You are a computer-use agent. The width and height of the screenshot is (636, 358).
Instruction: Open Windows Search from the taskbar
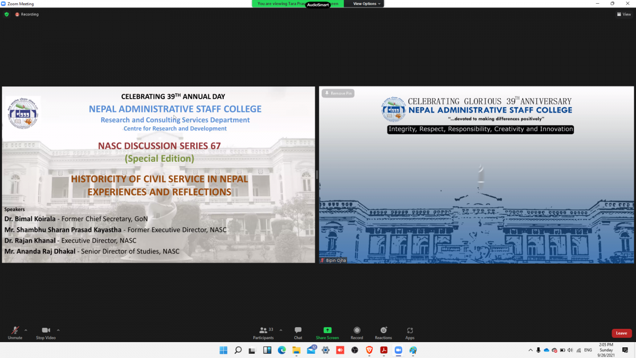point(238,350)
